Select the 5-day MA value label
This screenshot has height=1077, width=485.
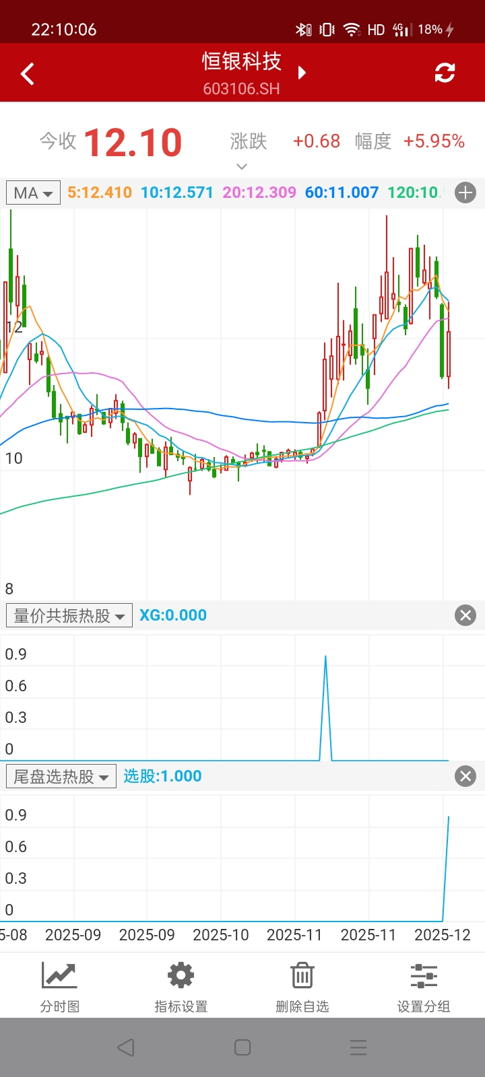click(100, 193)
